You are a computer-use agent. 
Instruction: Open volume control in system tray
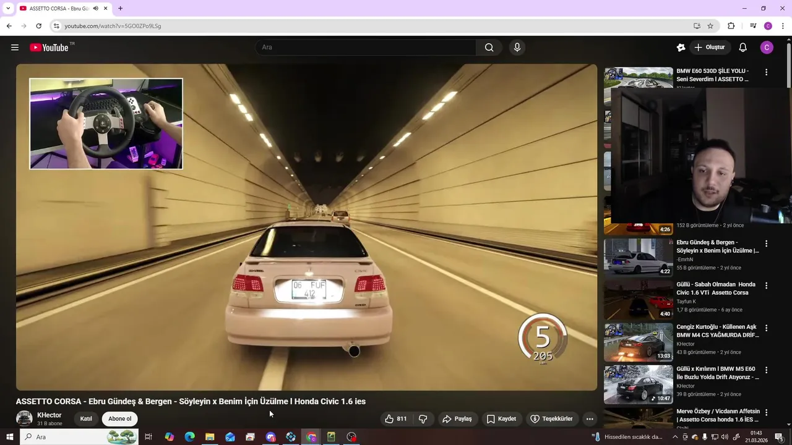tap(725, 437)
